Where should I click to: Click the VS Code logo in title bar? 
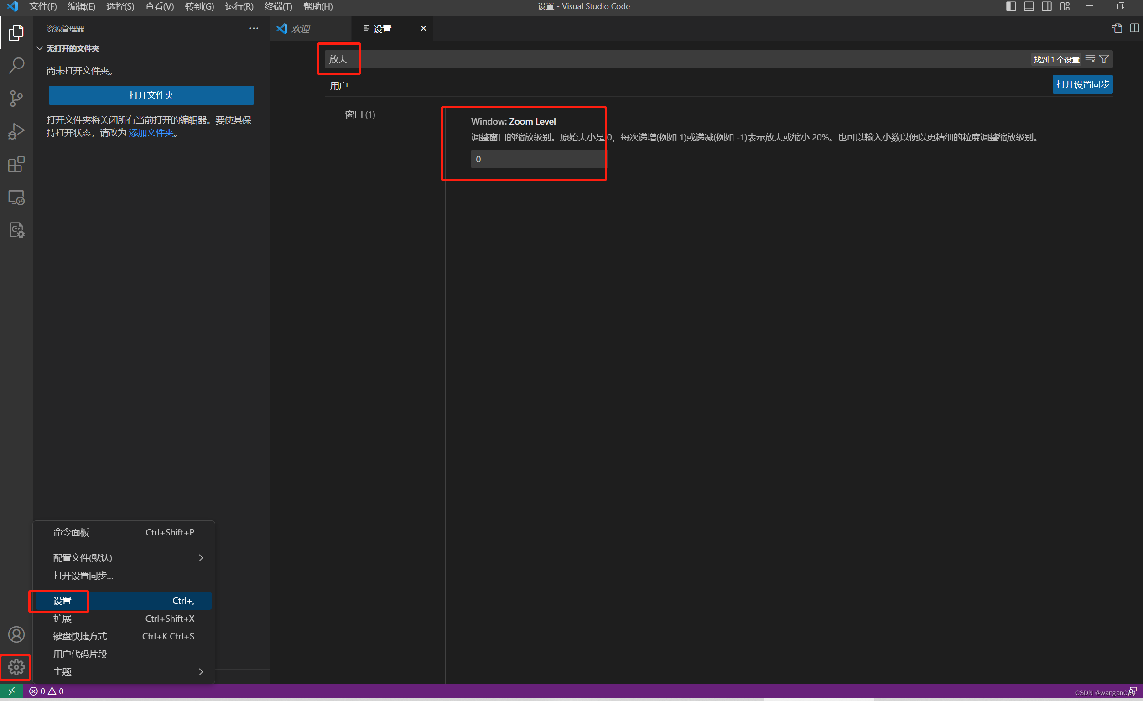[12, 6]
